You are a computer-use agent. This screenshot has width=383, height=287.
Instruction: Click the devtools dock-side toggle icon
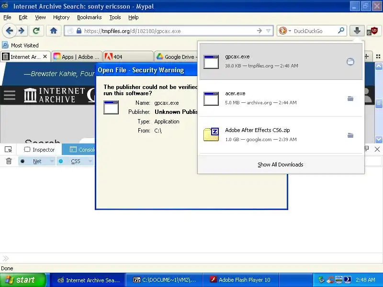pyautogui.click(x=367, y=149)
